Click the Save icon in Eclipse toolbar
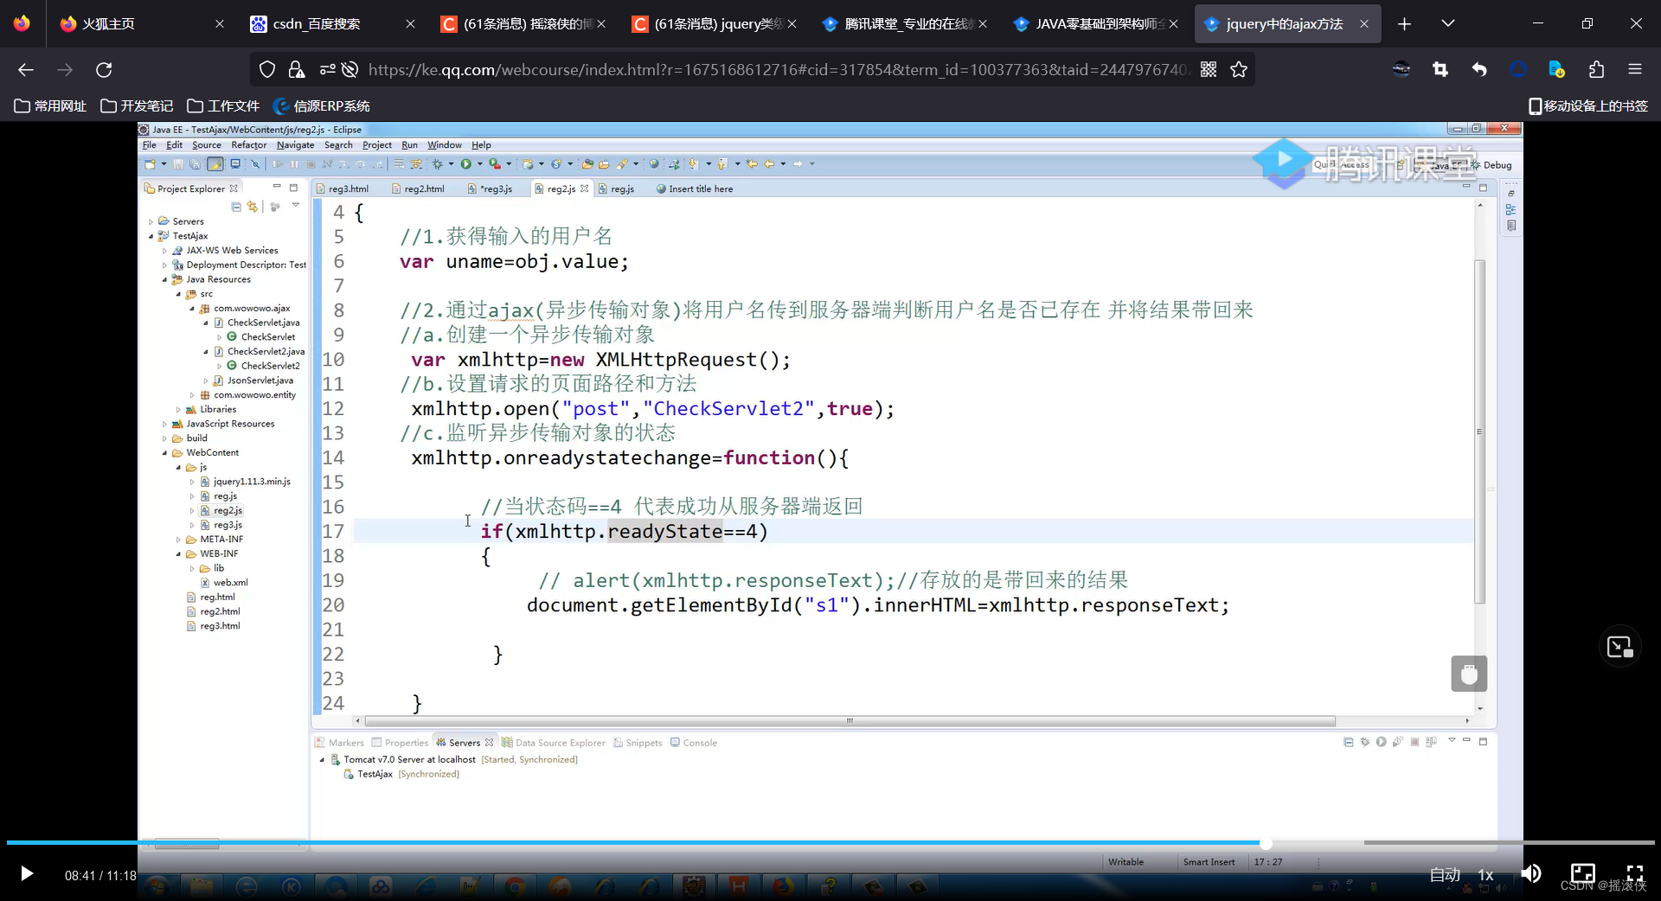Image resolution: width=1661 pixels, height=901 pixels. 178,164
